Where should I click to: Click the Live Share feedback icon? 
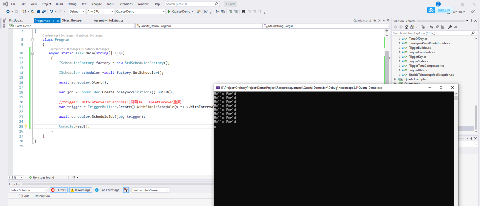click(473, 11)
